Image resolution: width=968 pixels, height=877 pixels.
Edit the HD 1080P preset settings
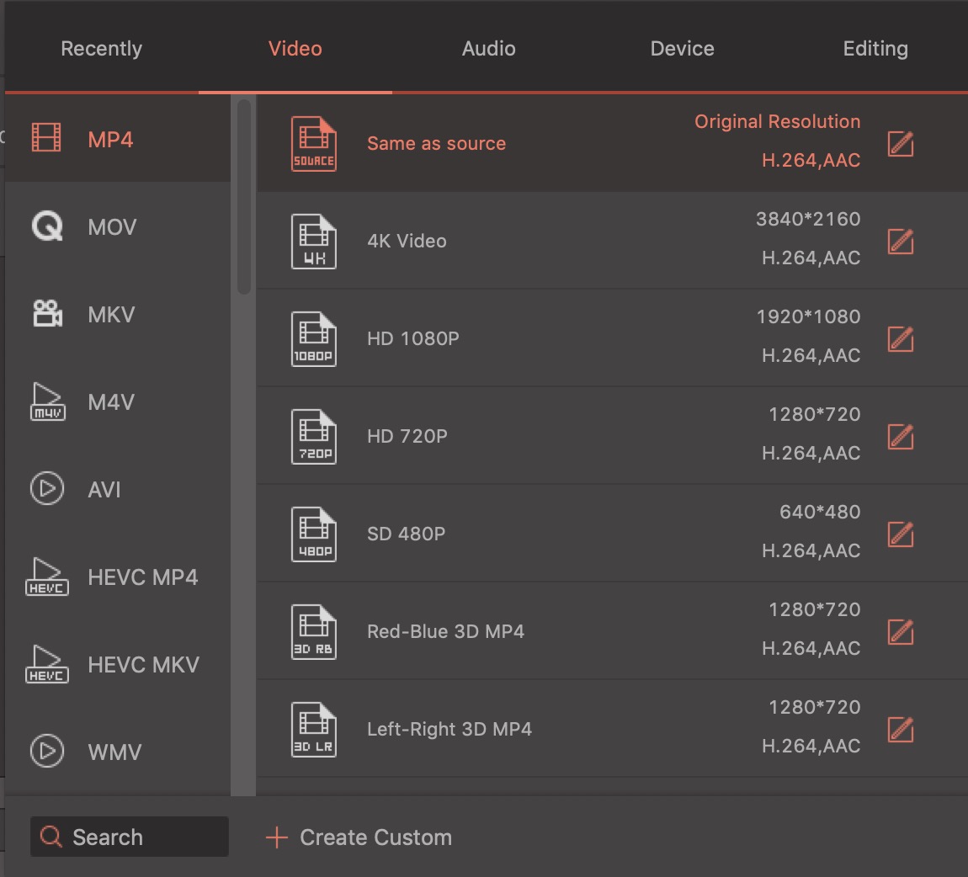pos(901,339)
